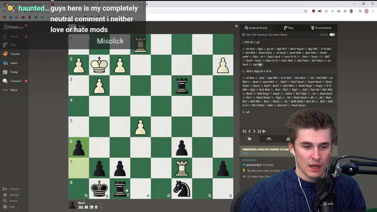Open the Chrome profile avatar

coord(366,11)
